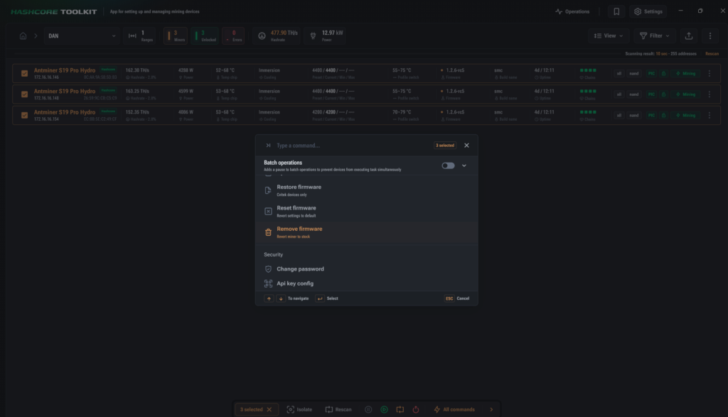Open All commands in bottom bar
The image size is (728, 417).
click(x=454, y=410)
